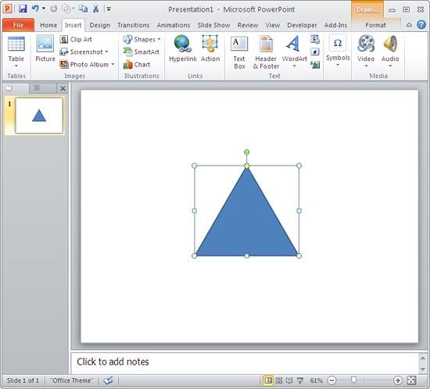Insert a Table from the ribbon
430x389 pixels.
16,52
